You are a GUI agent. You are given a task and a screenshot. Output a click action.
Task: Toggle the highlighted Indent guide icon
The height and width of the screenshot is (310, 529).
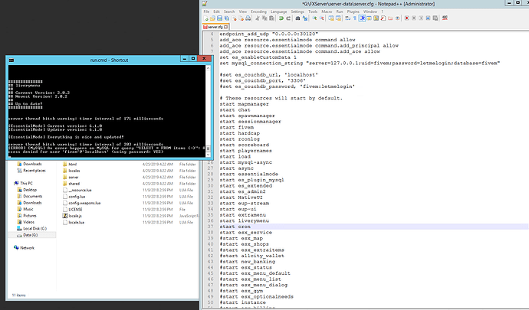coord(362,18)
